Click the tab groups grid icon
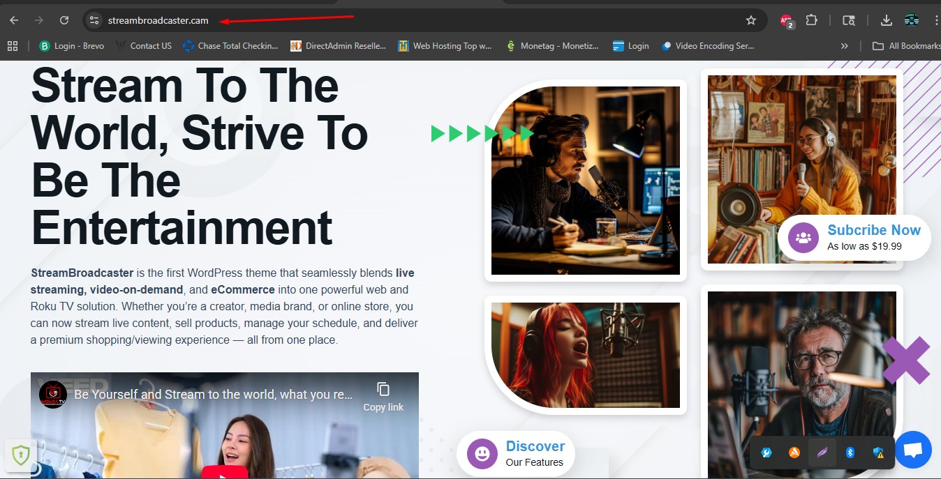The height and width of the screenshot is (479, 941). 12,45
